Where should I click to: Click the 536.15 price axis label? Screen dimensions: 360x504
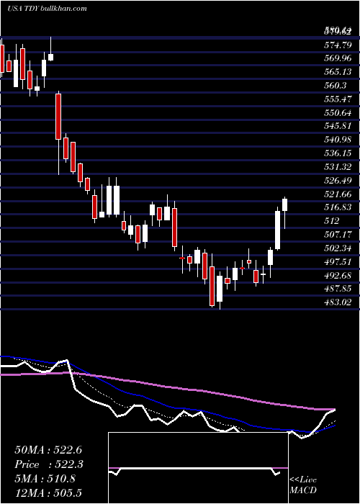coord(337,153)
